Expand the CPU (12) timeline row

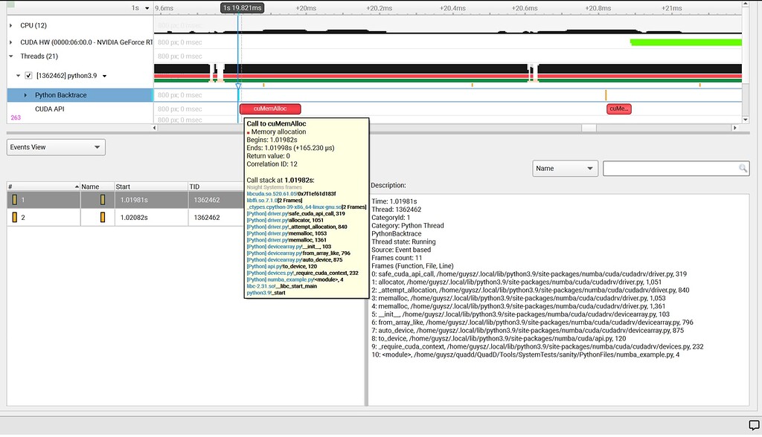(x=10, y=25)
